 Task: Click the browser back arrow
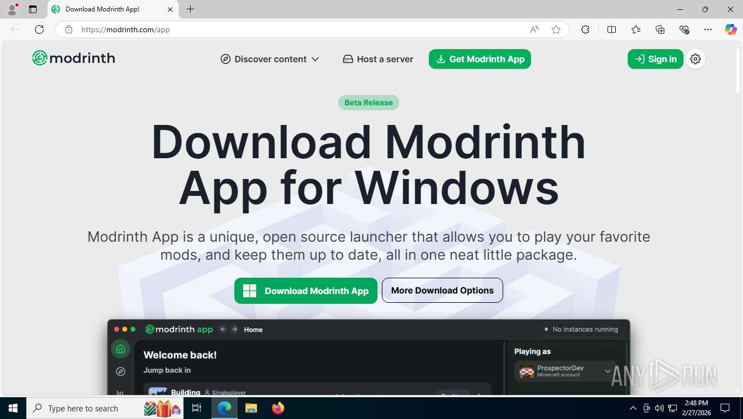coord(15,29)
